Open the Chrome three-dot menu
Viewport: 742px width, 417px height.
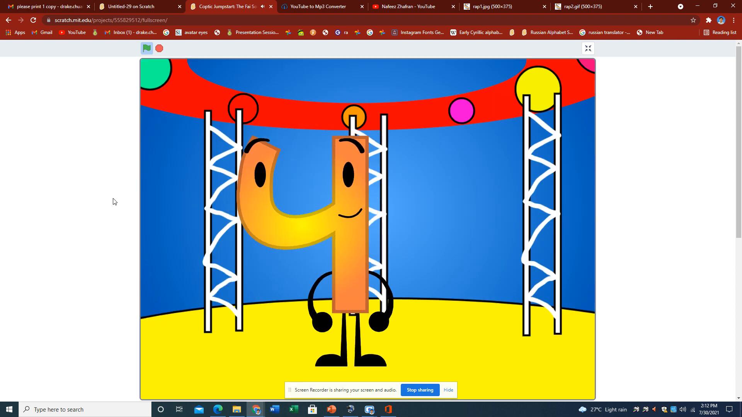coord(733,20)
